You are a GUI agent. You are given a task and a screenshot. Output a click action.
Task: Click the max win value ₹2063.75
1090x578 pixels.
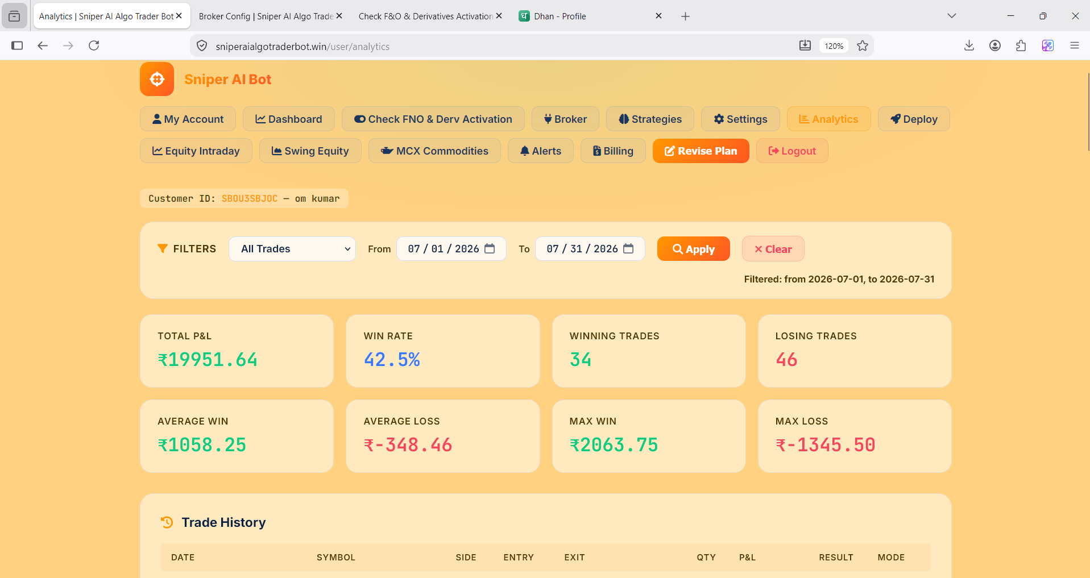click(614, 444)
